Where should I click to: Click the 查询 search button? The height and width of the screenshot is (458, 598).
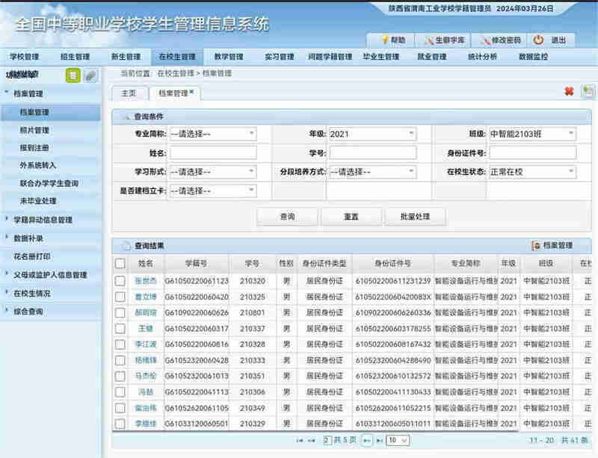287,217
